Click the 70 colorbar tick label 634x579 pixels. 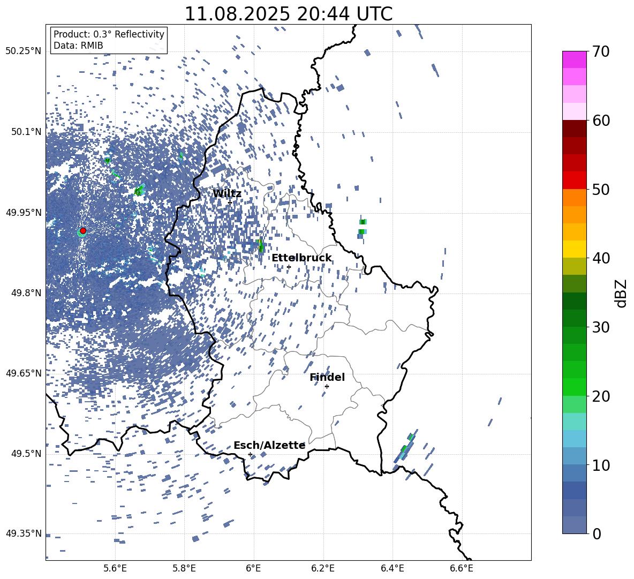[x=601, y=52]
